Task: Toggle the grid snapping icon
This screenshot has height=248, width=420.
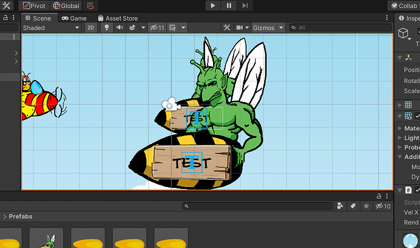Action: 90,5
